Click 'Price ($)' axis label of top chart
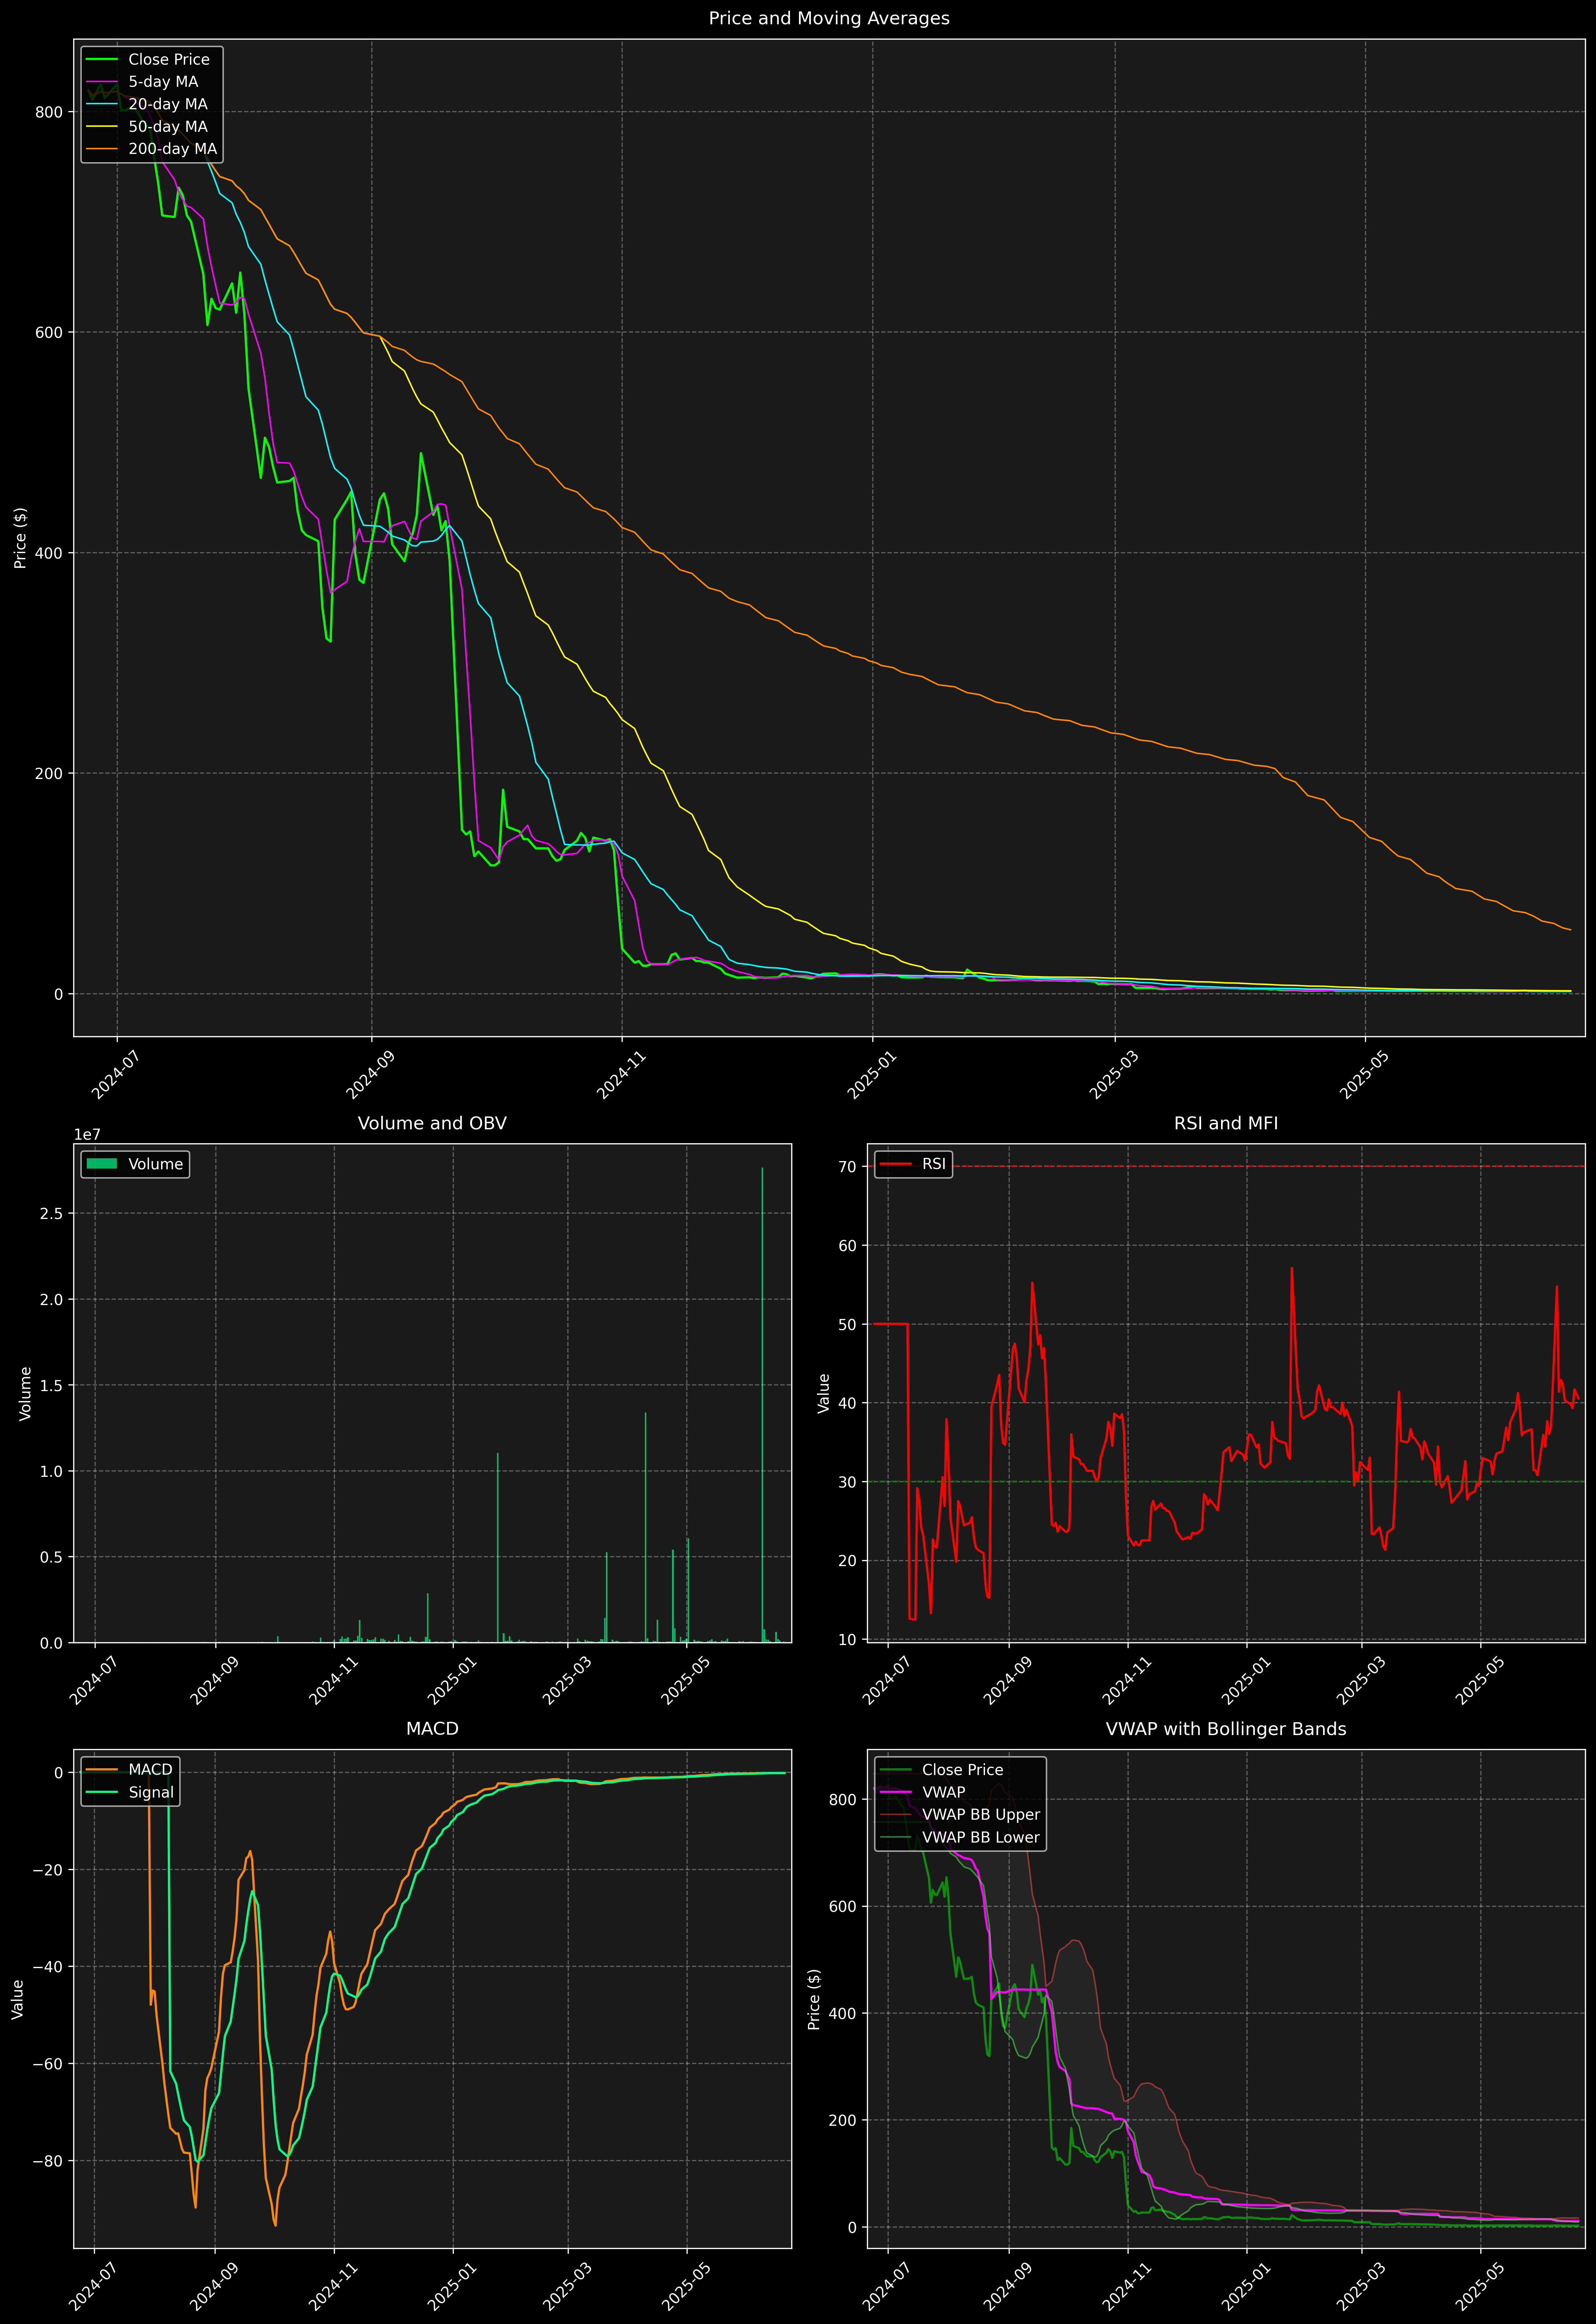Image resolution: width=1596 pixels, height=2324 pixels. click(20, 538)
